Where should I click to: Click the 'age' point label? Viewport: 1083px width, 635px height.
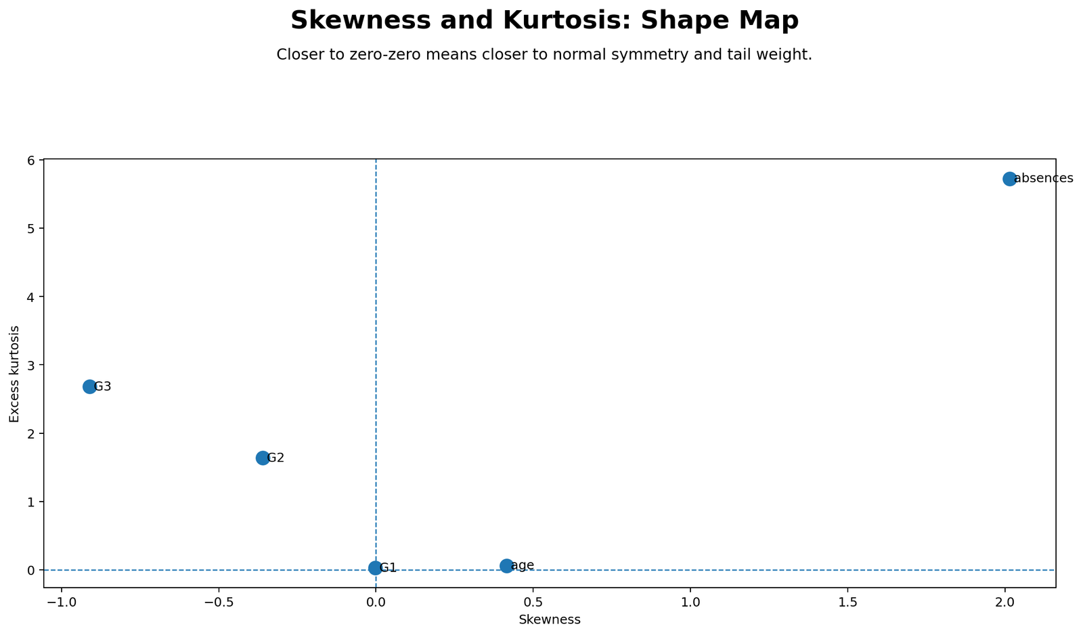pyautogui.click(x=523, y=566)
